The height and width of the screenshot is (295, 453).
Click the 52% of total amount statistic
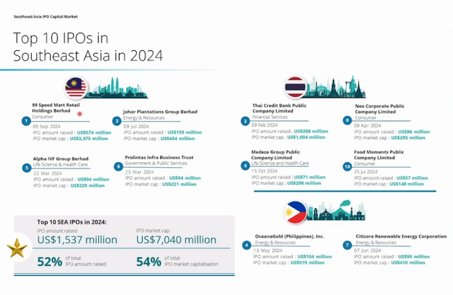(48, 262)
